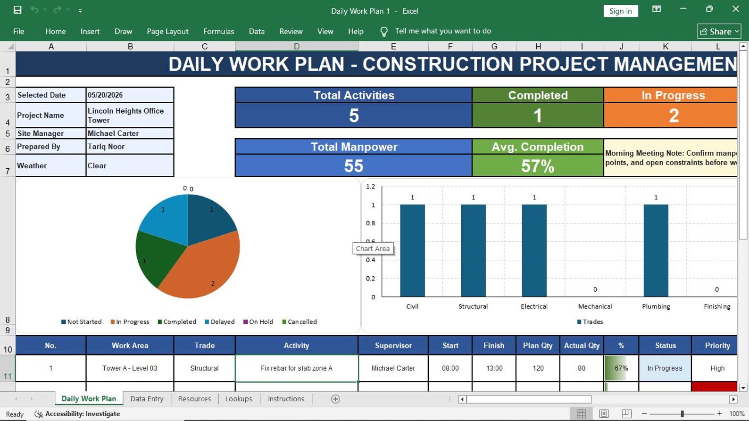The width and height of the screenshot is (749, 421).
Task: Focus the 'Tell me what you want to do' box
Action: (x=443, y=31)
